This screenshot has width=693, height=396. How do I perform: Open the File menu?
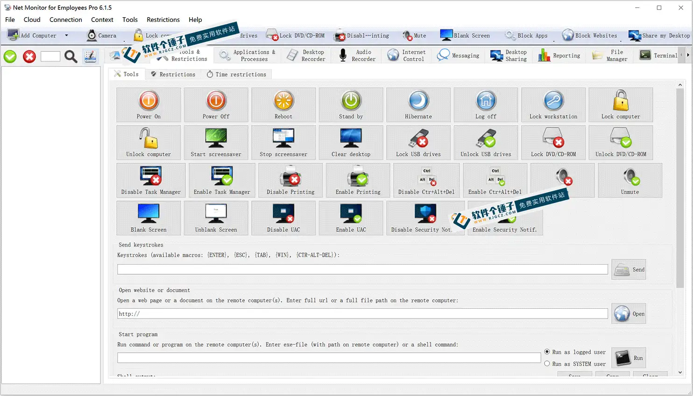[x=10, y=20]
